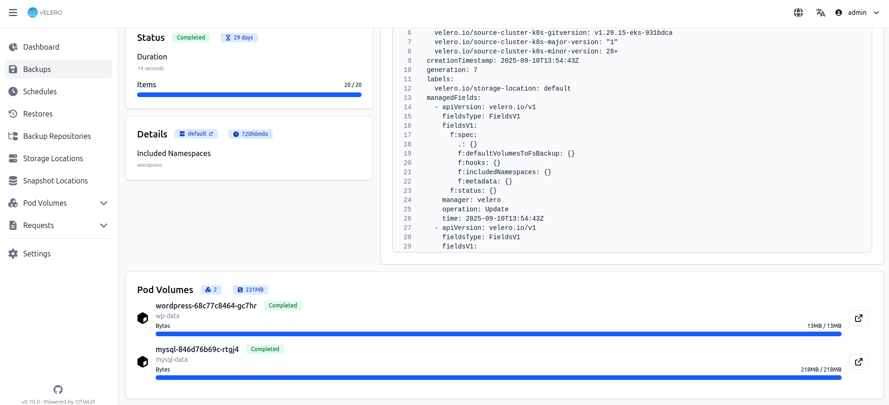Open wordpress pod volume external link
The height and width of the screenshot is (405, 889).
coord(858,318)
